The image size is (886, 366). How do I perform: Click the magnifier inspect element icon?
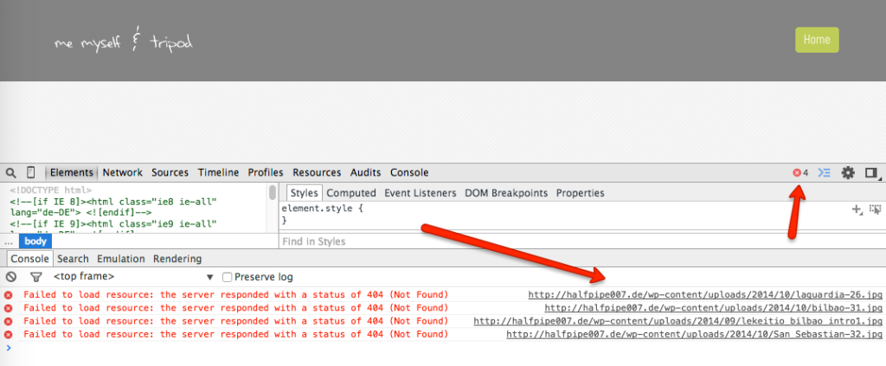pyautogui.click(x=10, y=173)
